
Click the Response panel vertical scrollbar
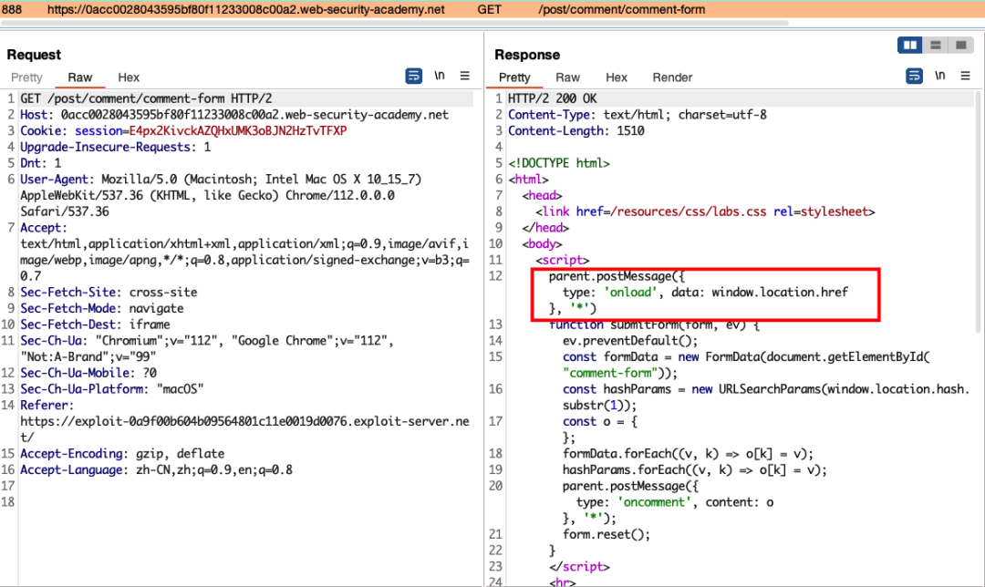pyautogui.click(x=978, y=211)
